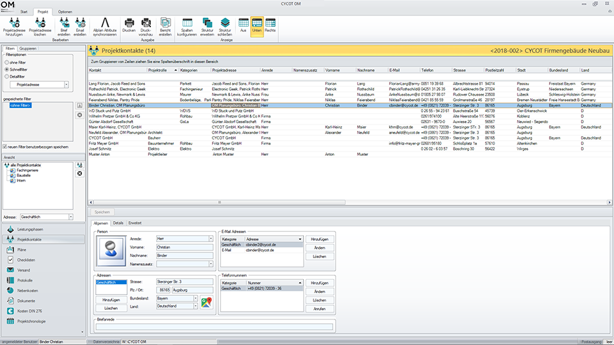Open Google Maps icon for the address
The width and height of the screenshot is (614, 345).
[206, 302]
